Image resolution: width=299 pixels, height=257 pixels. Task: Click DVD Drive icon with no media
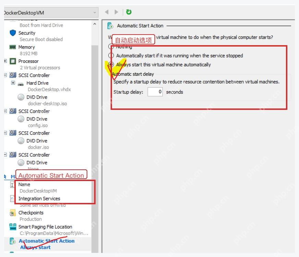tap(21, 163)
